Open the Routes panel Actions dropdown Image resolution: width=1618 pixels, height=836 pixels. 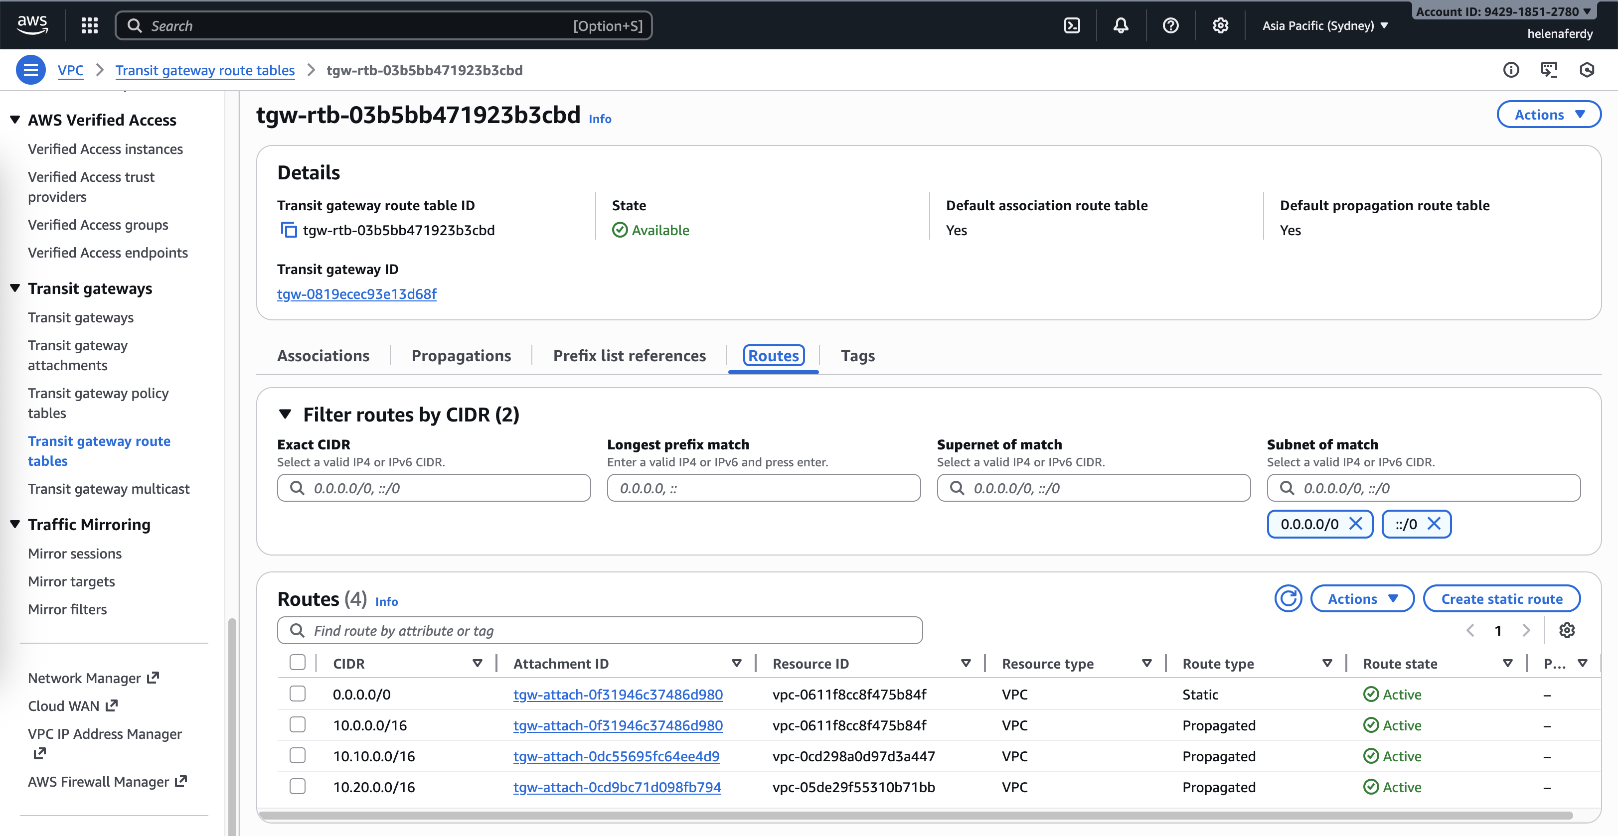click(x=1362, y=598)
